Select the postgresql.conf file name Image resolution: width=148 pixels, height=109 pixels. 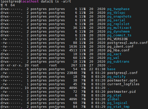pyautogui.click(x=123, y=73)
